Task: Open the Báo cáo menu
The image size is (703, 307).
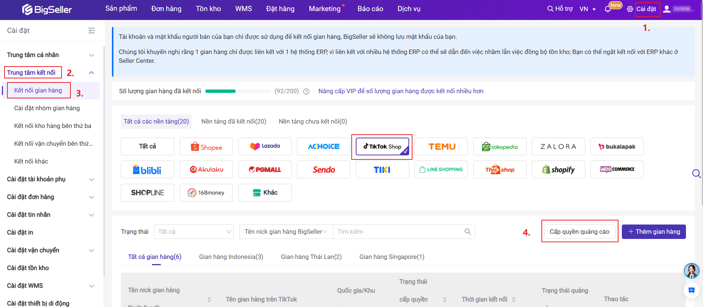Action: (x=370, y=9)
